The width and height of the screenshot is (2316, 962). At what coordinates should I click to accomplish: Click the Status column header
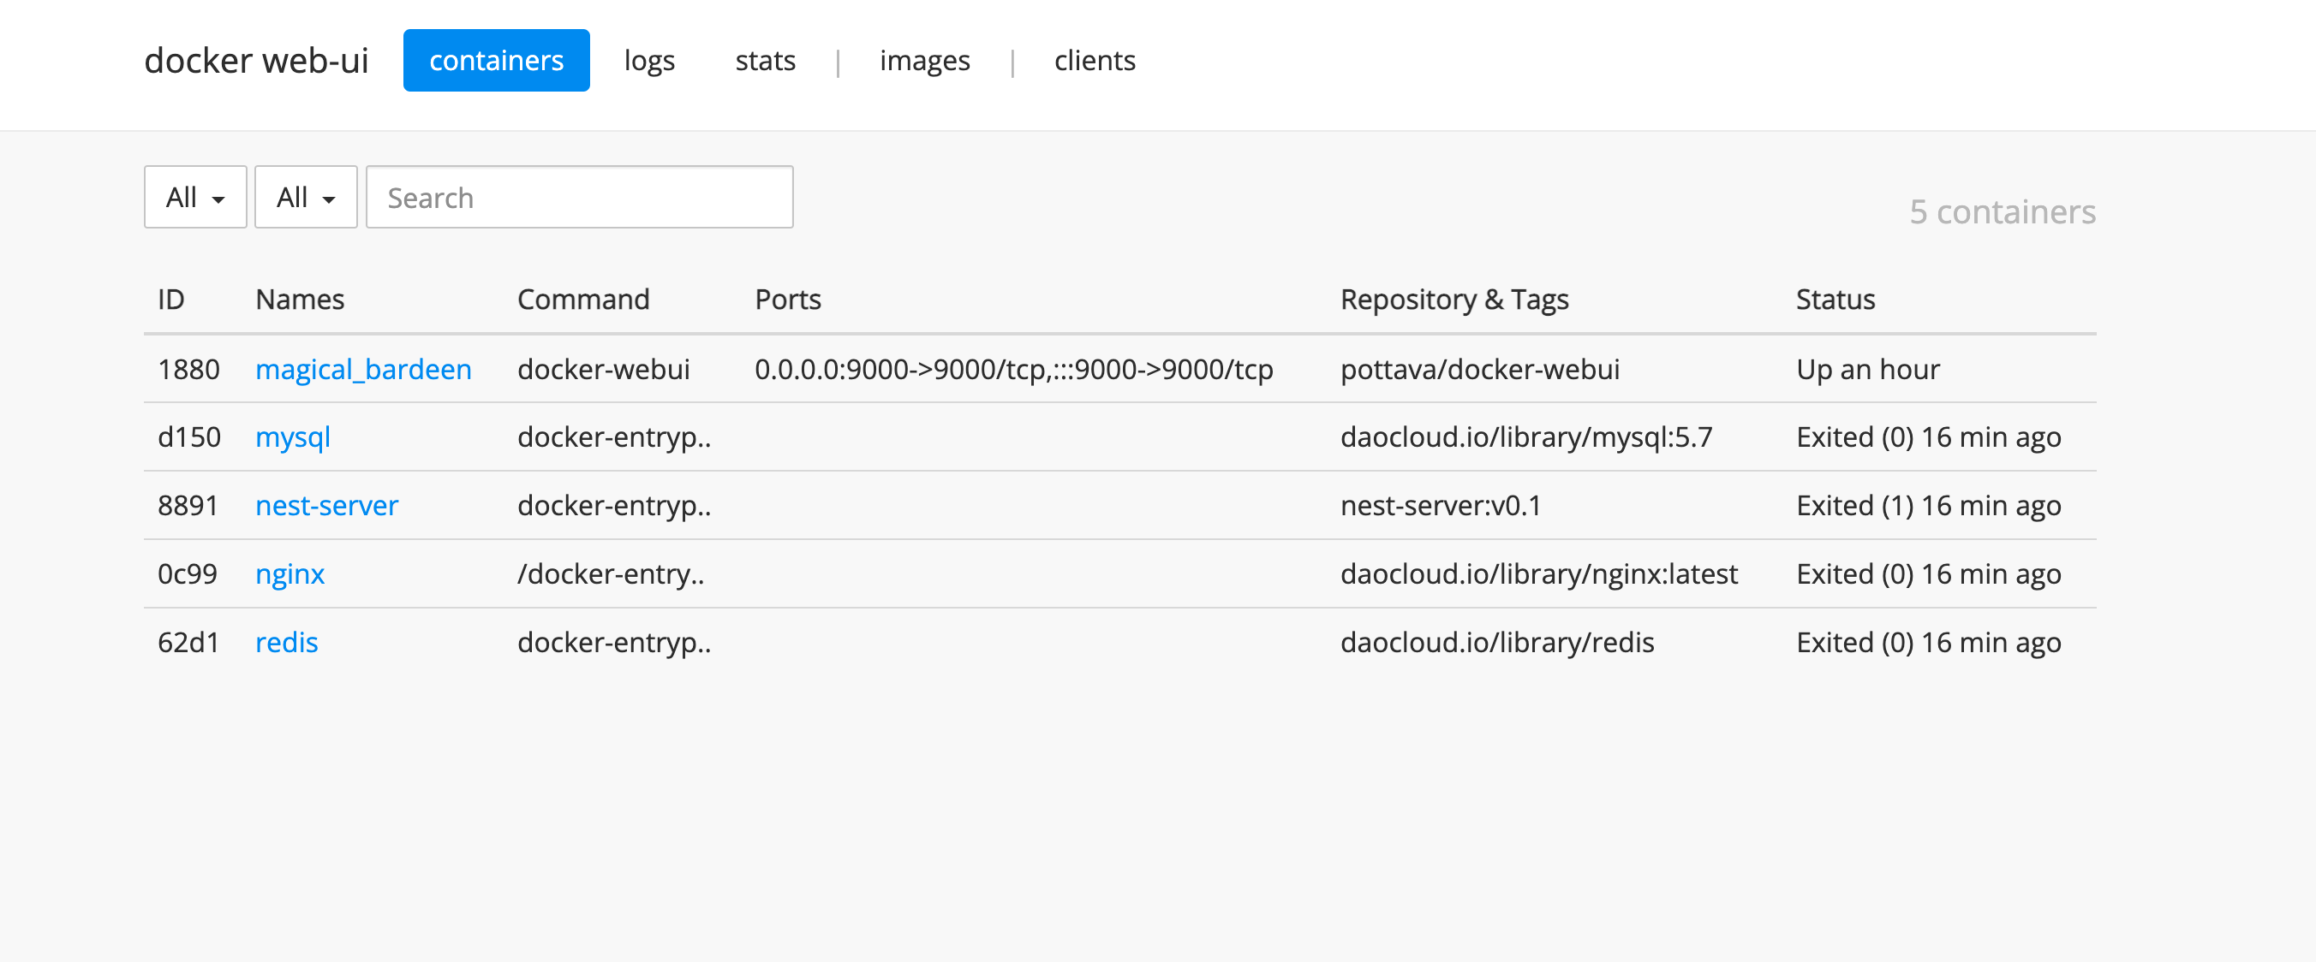(1835, 299)
